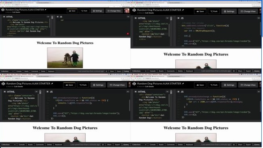Click Change View in the addEventListener pen
263x148 pixels.
tap(248, 11)
